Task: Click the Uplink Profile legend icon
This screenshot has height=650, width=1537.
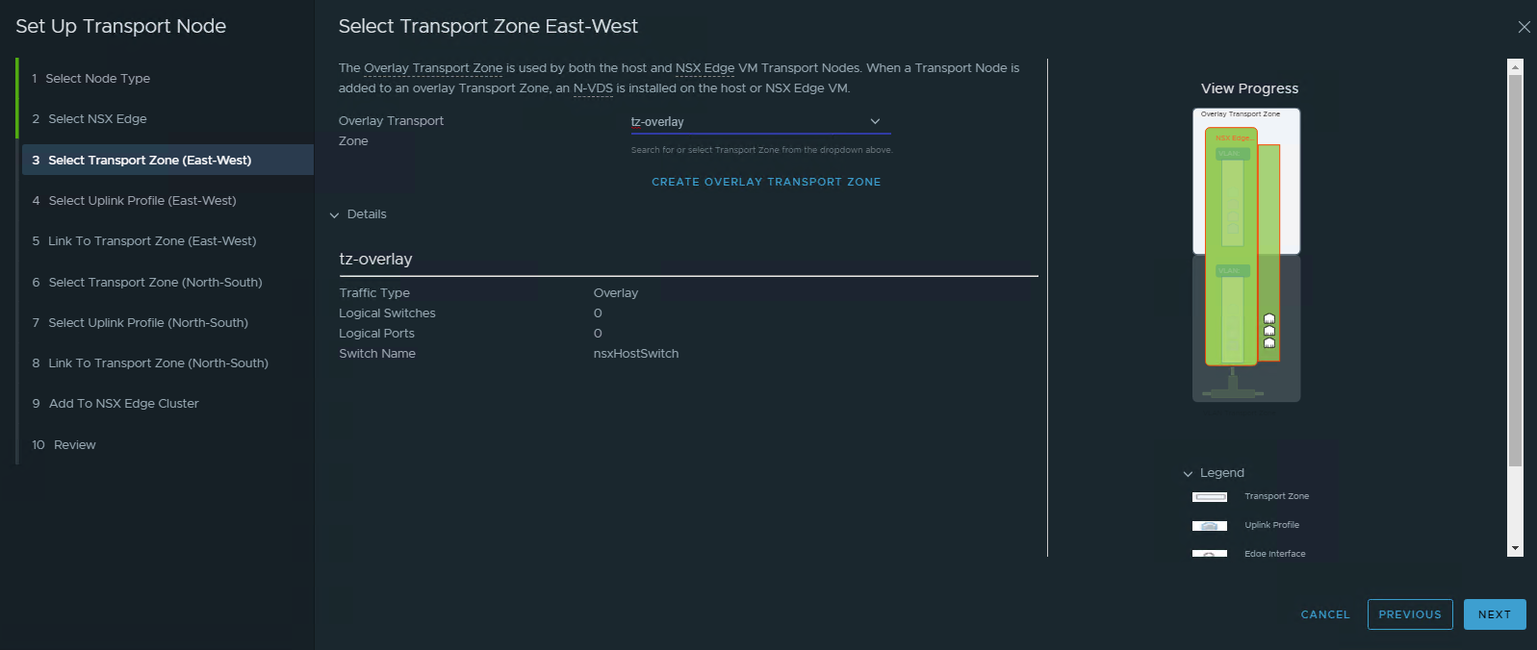Action: [1210, 526]
